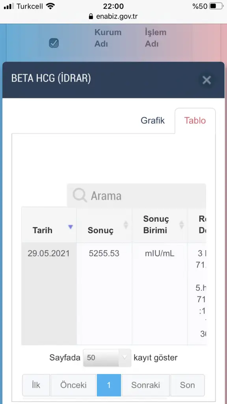Switch to the Grafik tab
The image size is (227, 404).
pyautogui.click(x=153, y=121)
